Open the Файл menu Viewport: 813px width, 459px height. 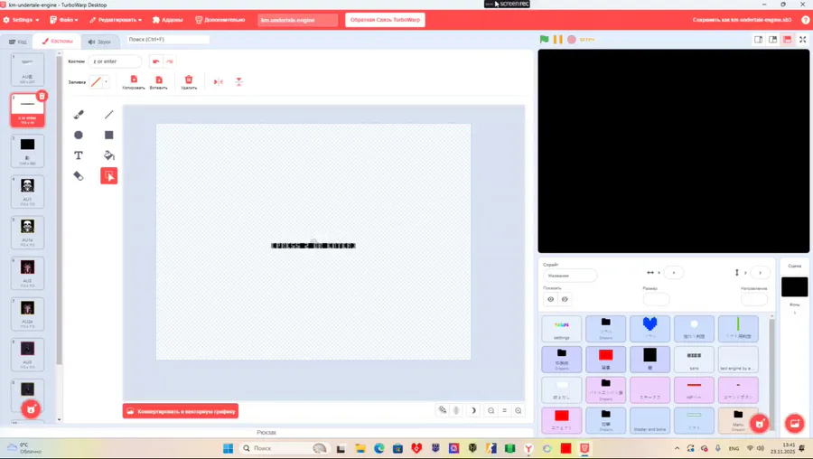pyautogui.click(x=64, y=20)
